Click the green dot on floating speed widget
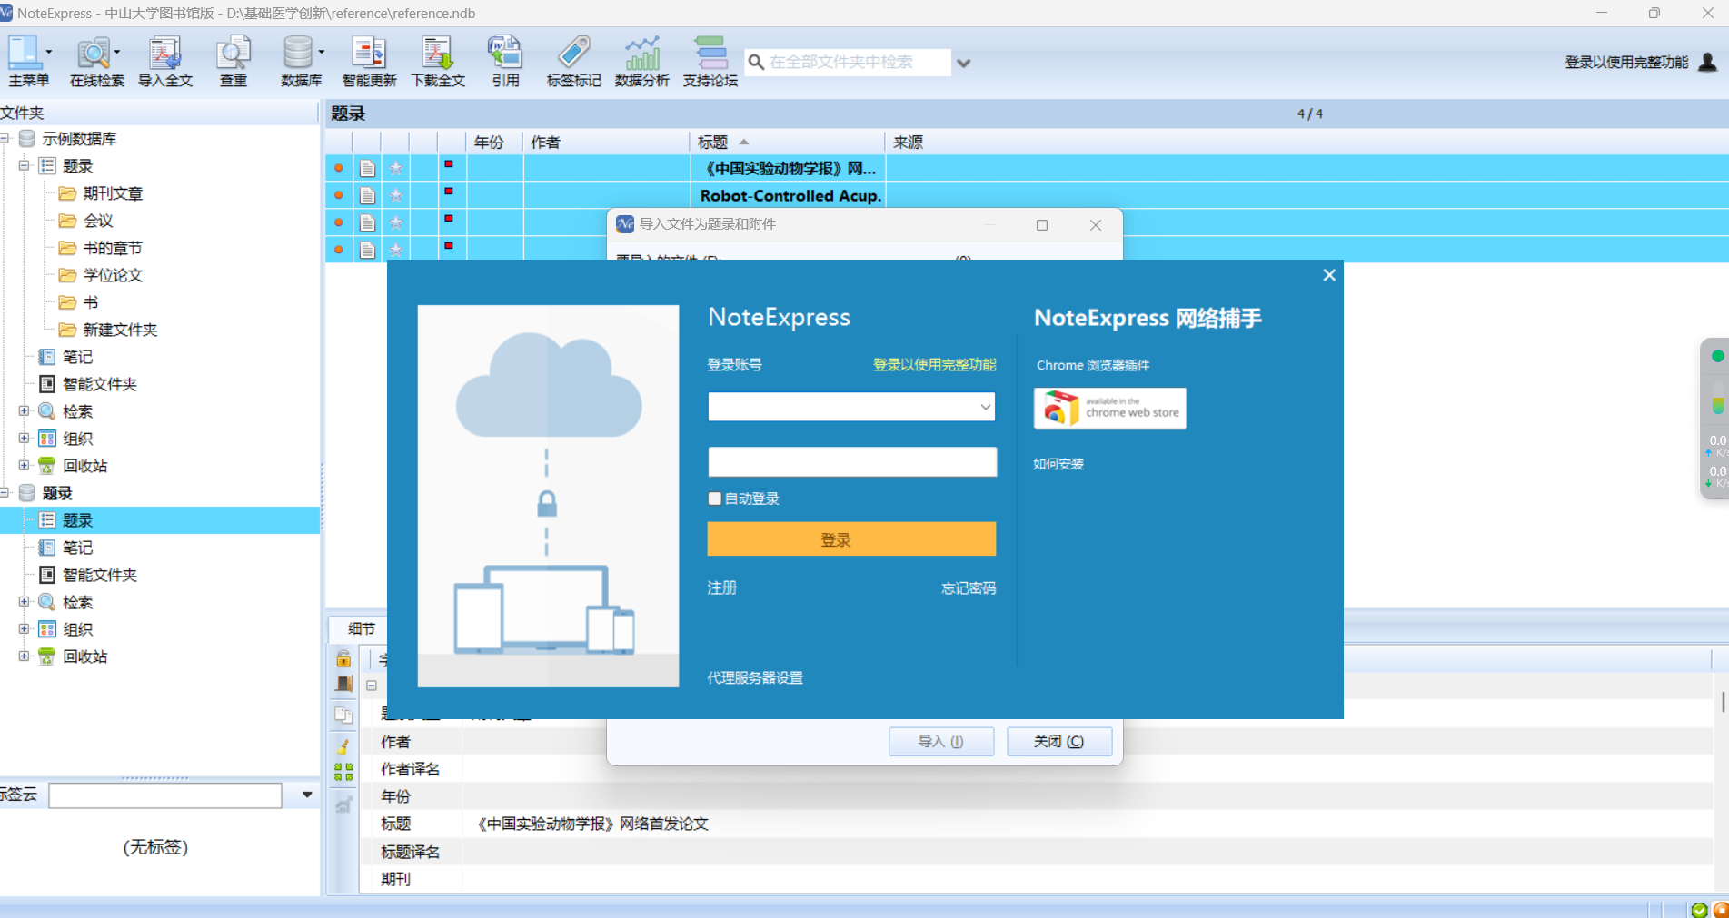The width and height of the screenshot is (1729, 918). [1717, 356]
